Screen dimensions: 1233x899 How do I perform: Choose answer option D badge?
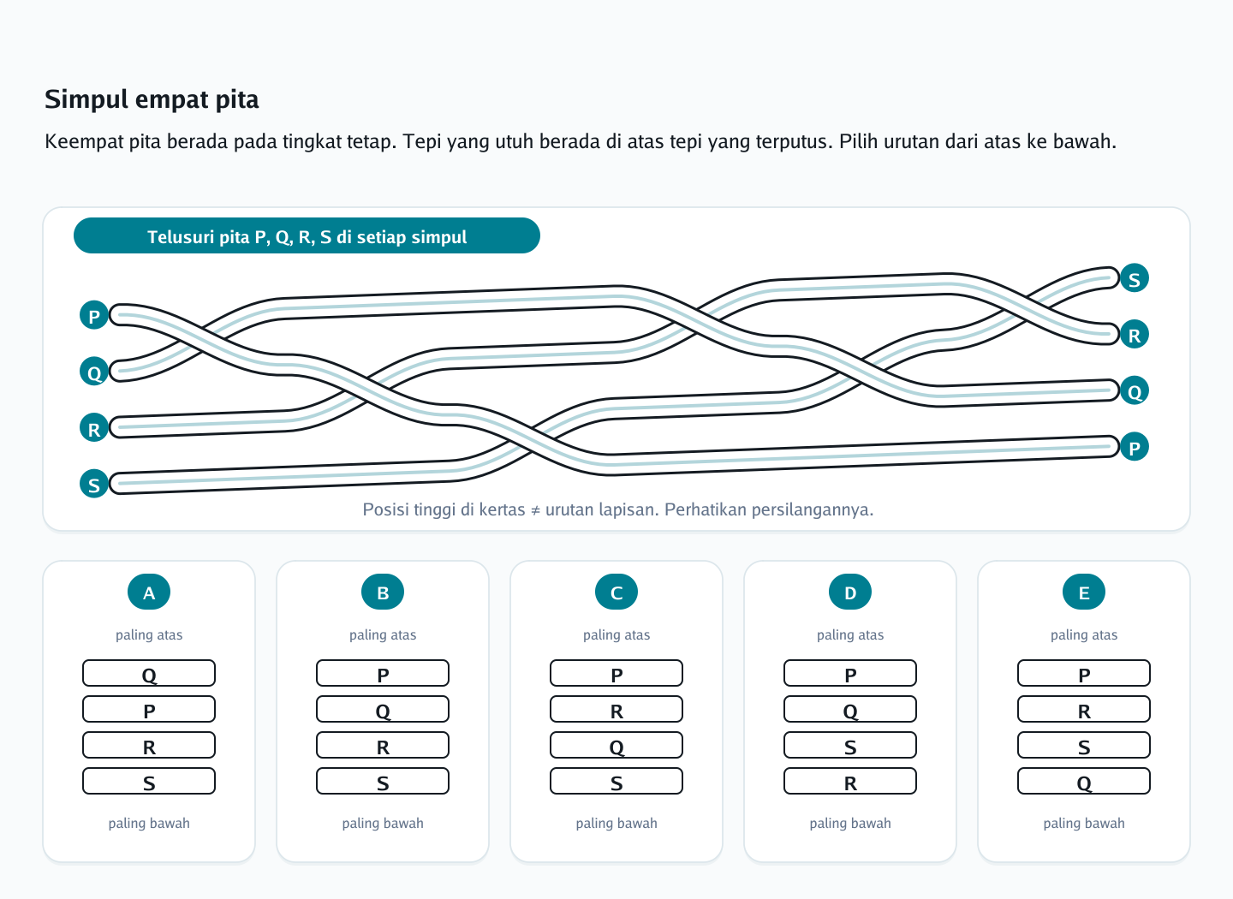click(850, 592)
